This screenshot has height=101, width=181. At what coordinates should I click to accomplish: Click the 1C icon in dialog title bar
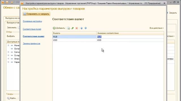pos(22,3)
